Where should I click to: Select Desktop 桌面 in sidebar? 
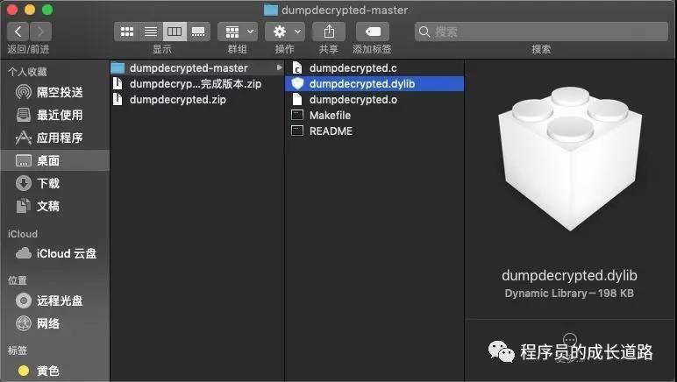click(x=55, y=160)
